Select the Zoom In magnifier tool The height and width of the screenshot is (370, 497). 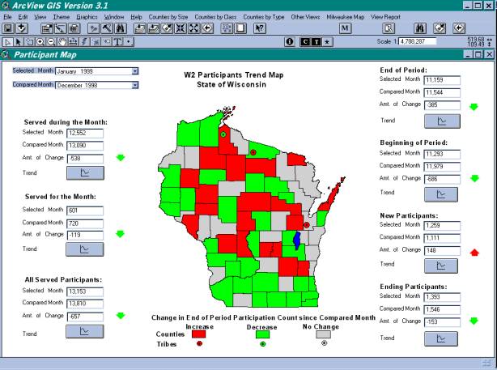pos(39,40)
